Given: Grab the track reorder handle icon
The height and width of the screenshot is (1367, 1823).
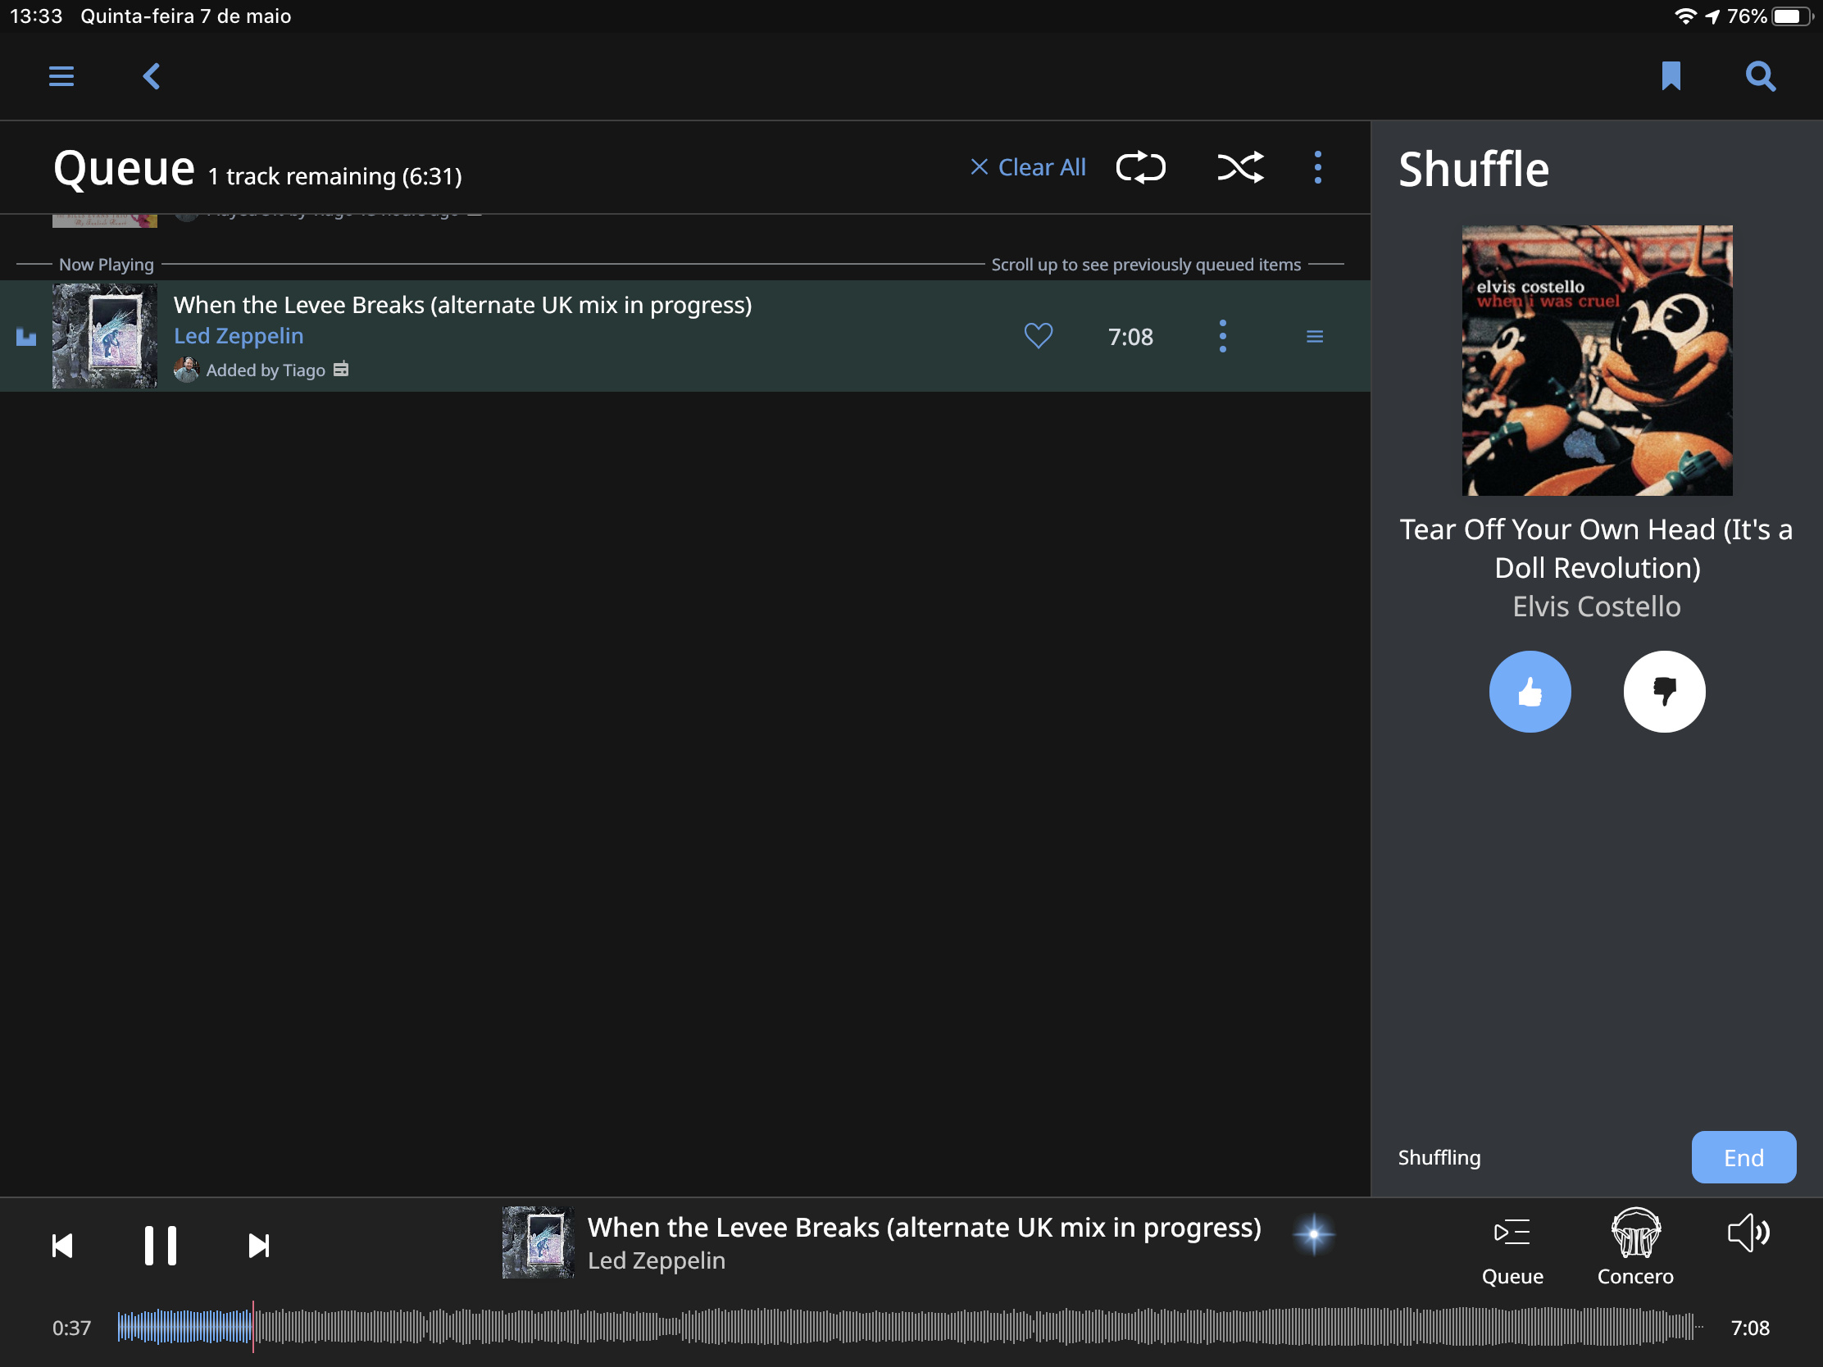Looking at the screenshot, I should 1315,336.
